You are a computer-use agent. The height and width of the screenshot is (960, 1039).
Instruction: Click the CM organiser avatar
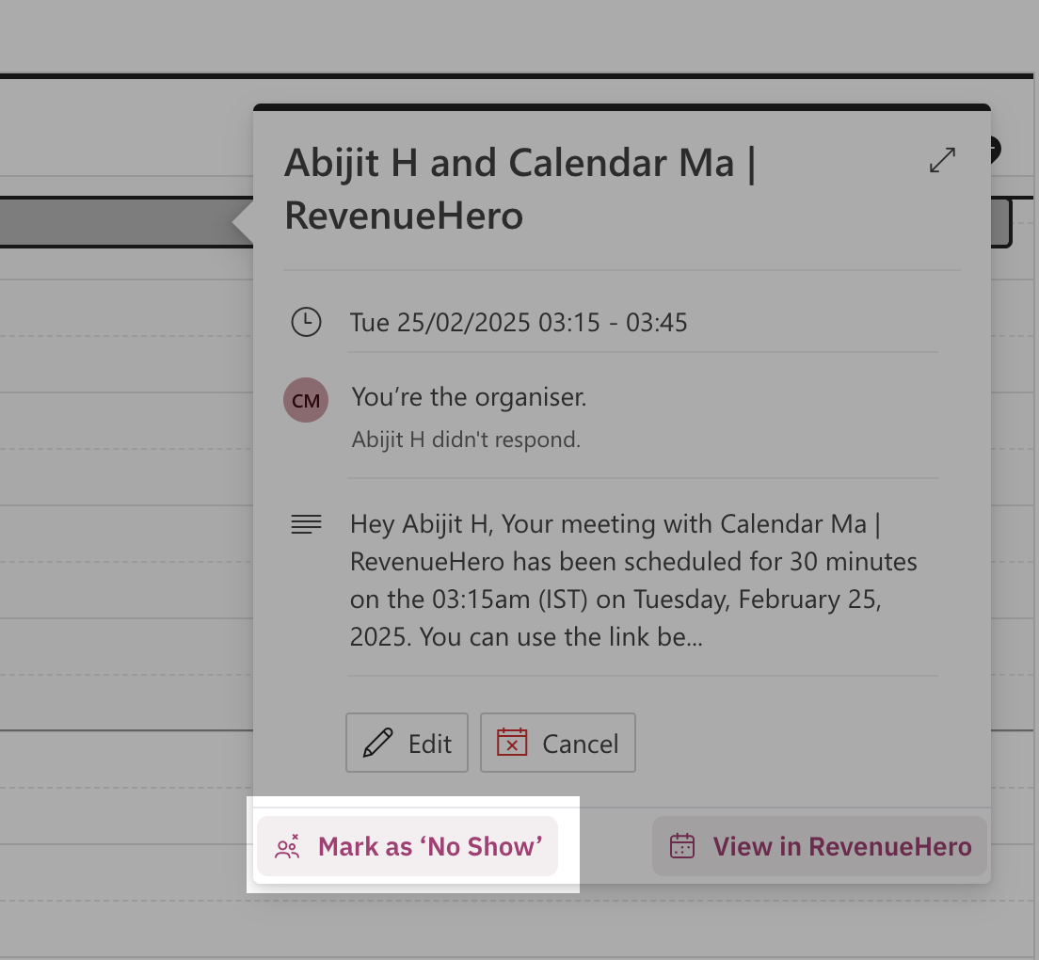(x=306, y=400)
